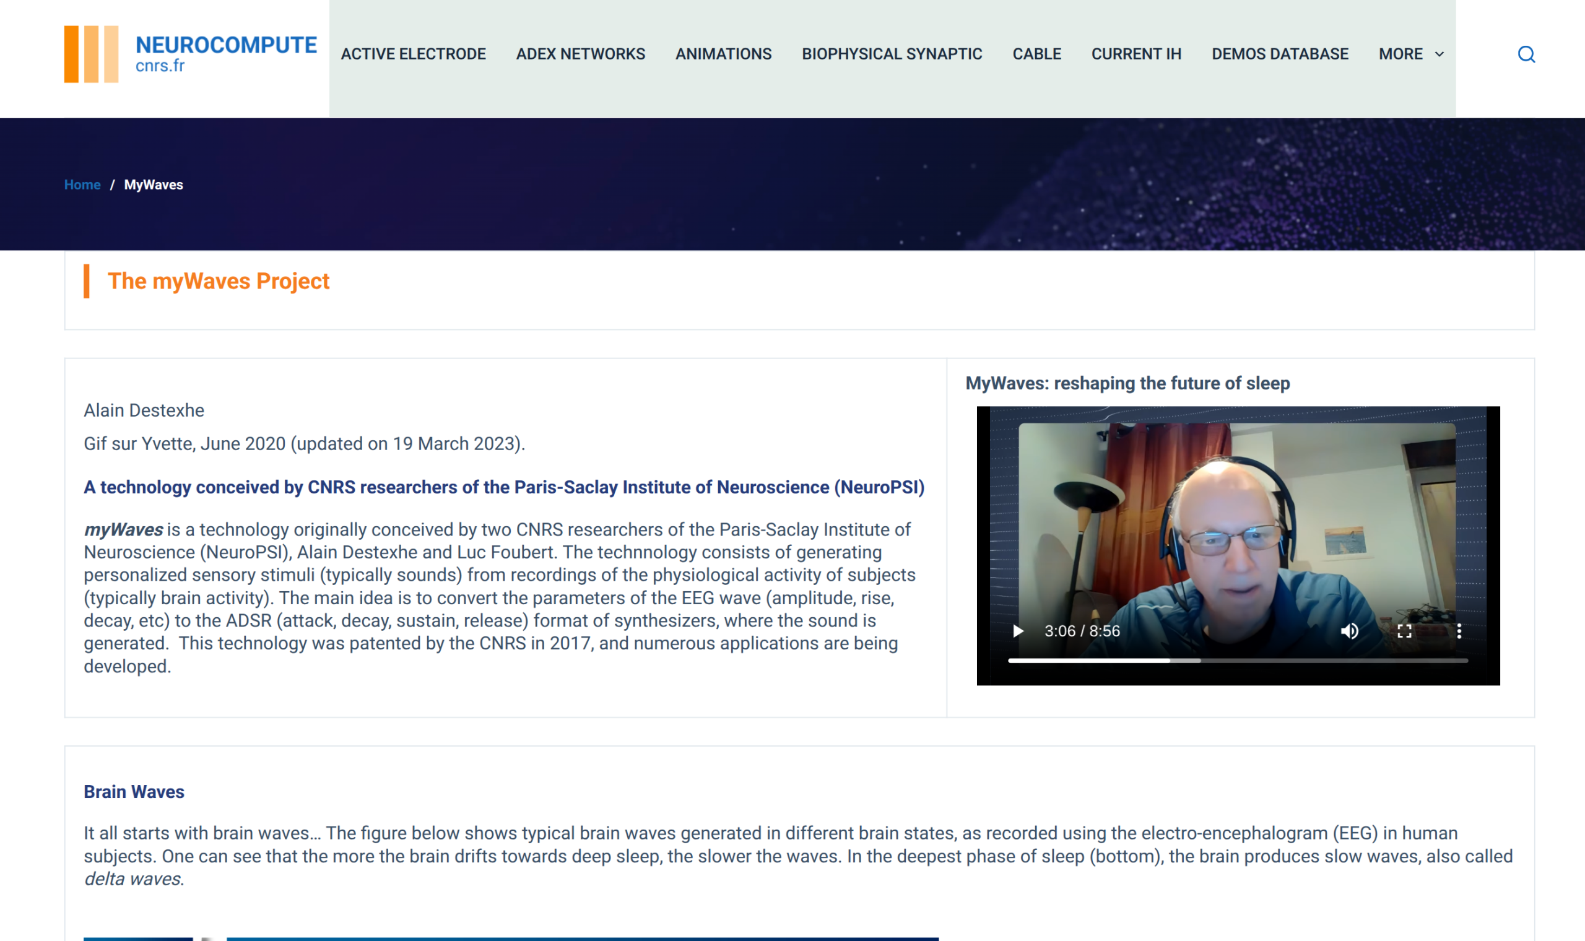1585x941 pixels.
Task: Select Biophysical Synaptic in the navigation
Action: (x=892, y=54)
